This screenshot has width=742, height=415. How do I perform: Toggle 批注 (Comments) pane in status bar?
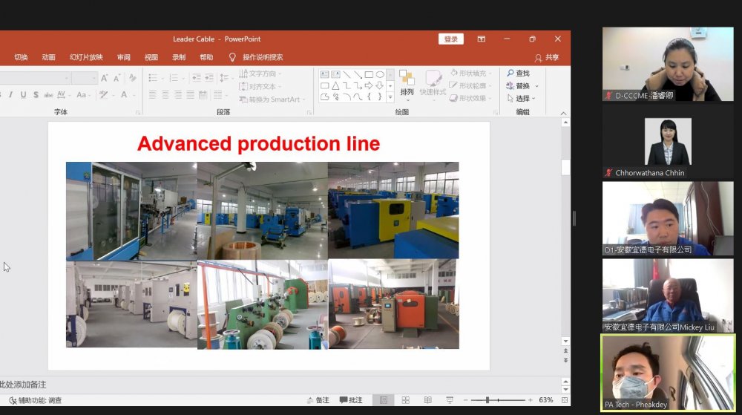pos(350,400)
